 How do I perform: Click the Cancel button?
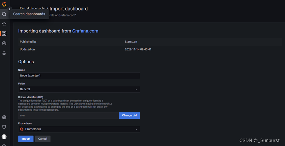[x=43, y=139]
